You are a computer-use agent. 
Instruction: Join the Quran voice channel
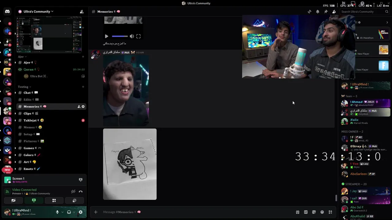(51, 69)
